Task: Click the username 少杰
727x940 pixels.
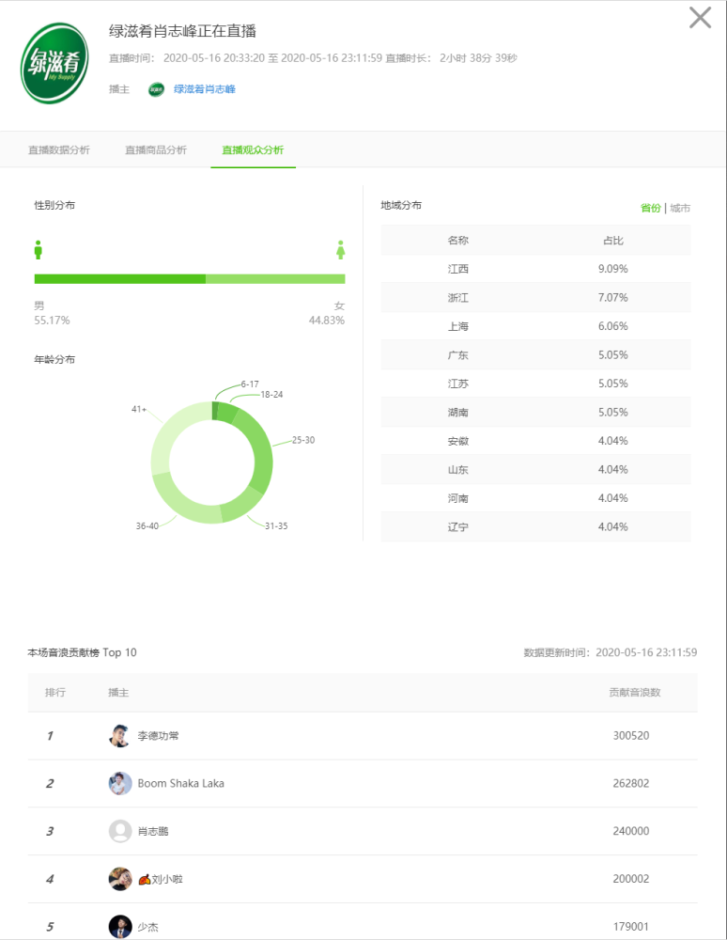Action: tap(147, 927)
